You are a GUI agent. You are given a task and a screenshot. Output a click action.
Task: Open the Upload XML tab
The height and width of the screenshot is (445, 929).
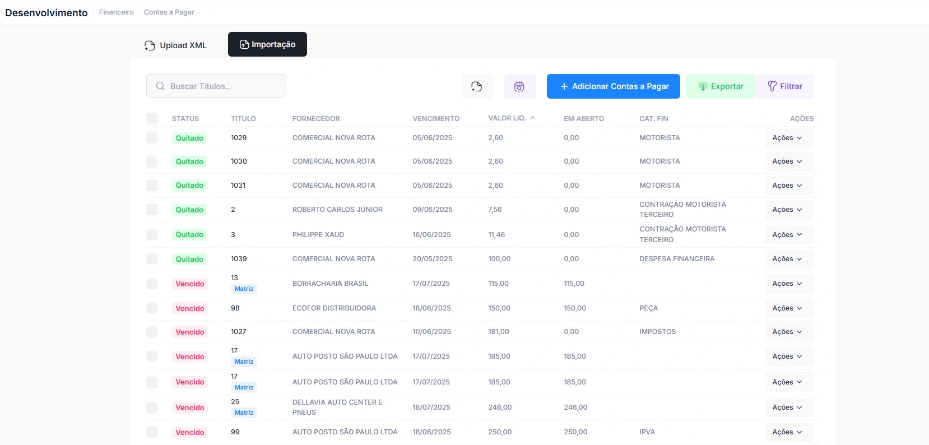coord(176,45)
